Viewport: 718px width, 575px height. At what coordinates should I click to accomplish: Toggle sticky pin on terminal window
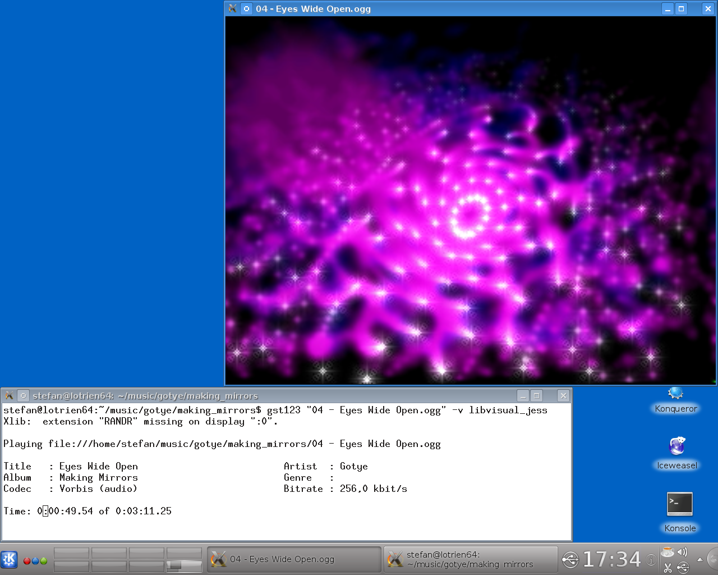23,396
